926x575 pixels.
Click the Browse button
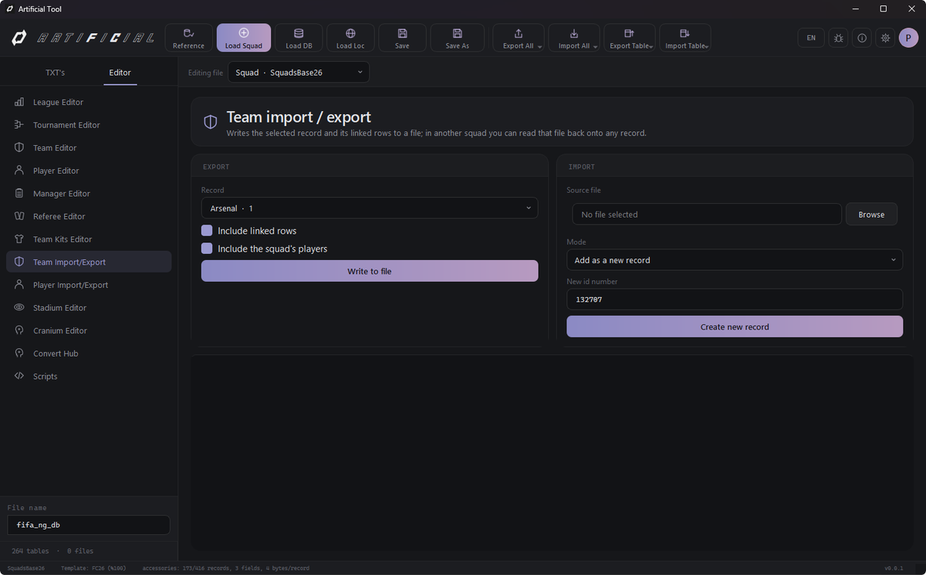point(871,215)
